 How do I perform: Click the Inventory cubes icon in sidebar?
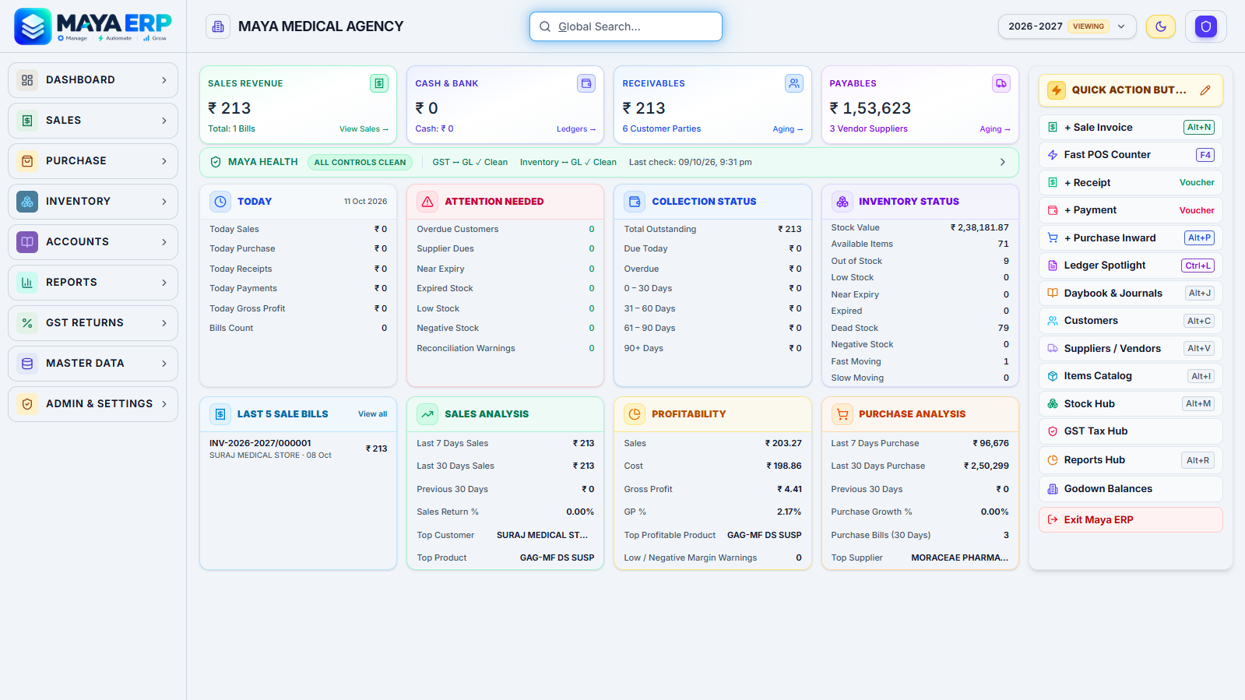coord(27,202)
